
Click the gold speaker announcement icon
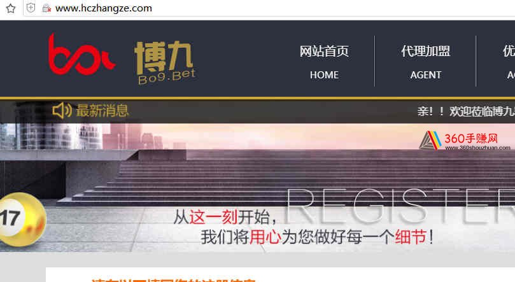point(62,110)
